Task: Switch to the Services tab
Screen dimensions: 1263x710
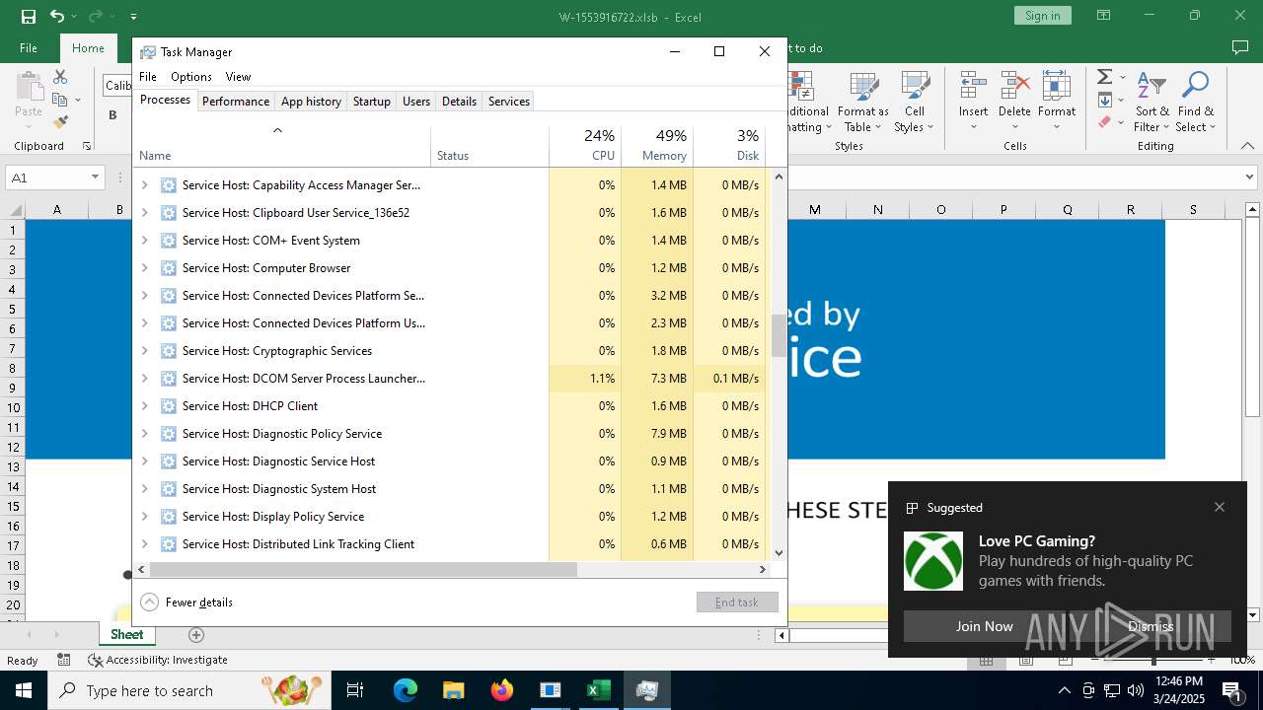Action: [509, 102]
